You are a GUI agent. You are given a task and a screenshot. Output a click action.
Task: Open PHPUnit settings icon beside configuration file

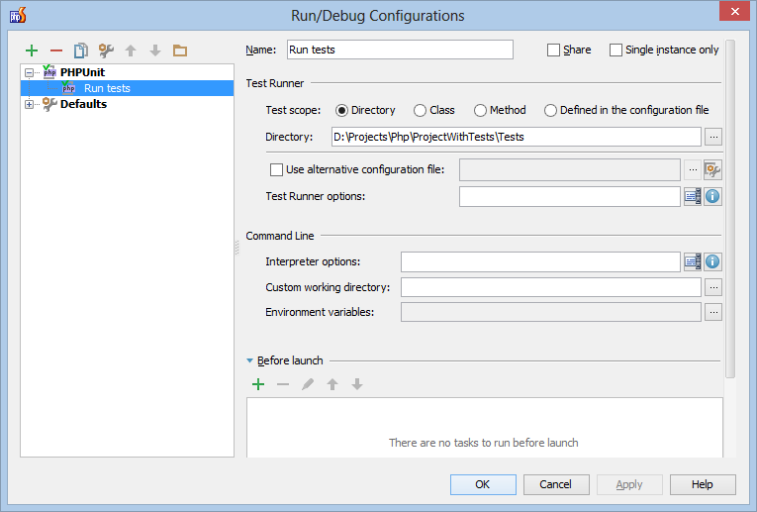[712, 169]
